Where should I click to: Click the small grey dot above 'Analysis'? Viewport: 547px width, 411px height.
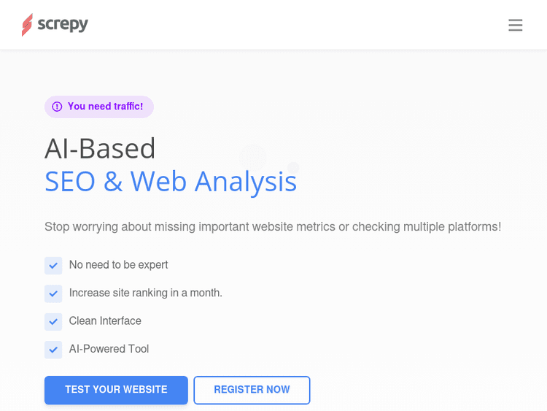293,167
